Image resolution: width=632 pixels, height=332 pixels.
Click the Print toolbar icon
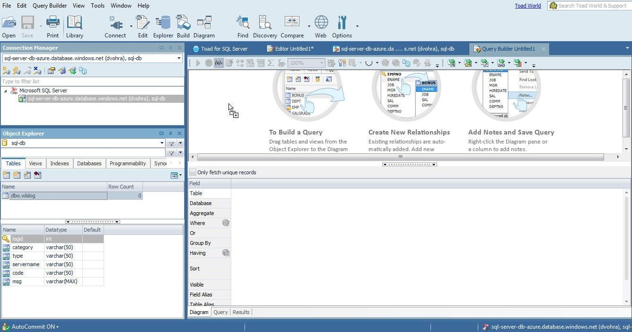53,27
